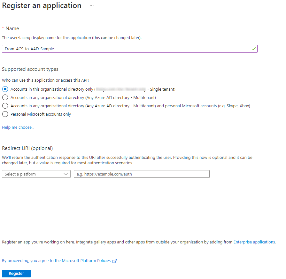286x279 pixels.
Task: Open the ellipsis menu beside "Register an application"
Action: (x=91, y=5)
